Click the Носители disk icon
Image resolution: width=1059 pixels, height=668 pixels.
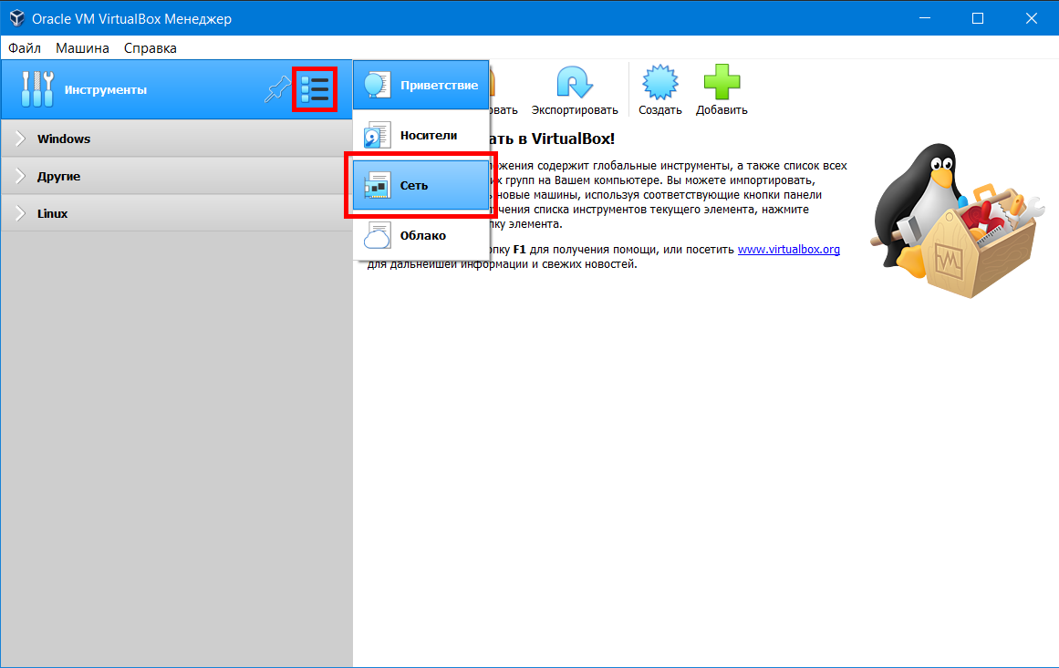(x=377, y=135)
